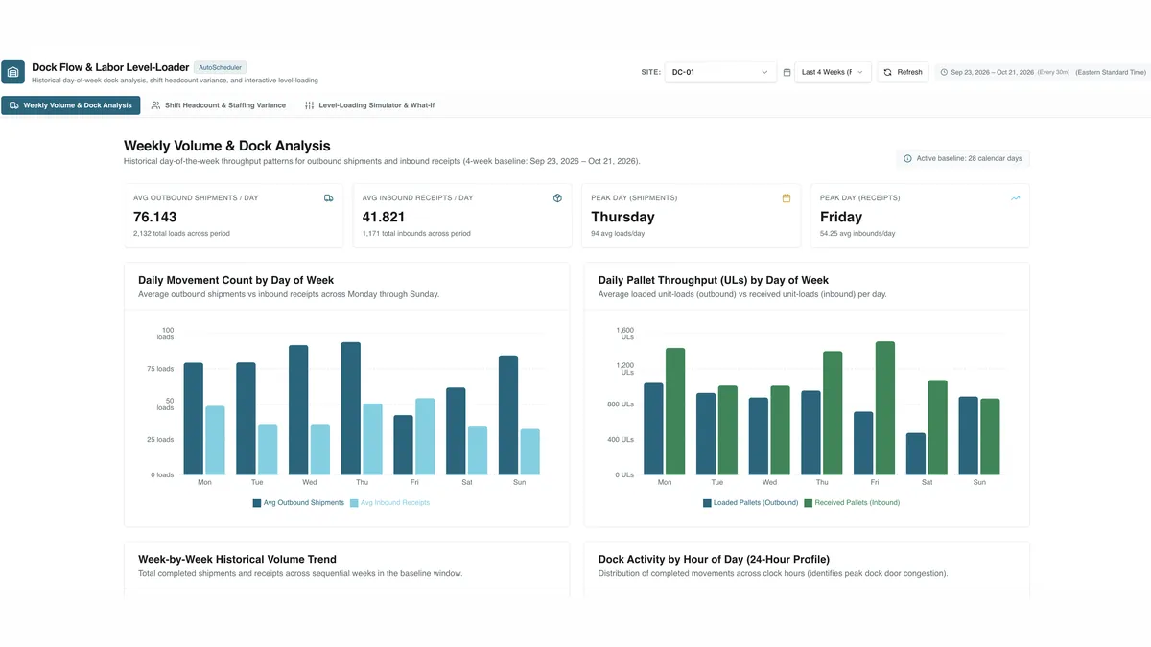Click the Active baseline: 28 calendar days badge
Screen dimensions: 1151x647
coord(963,158)
